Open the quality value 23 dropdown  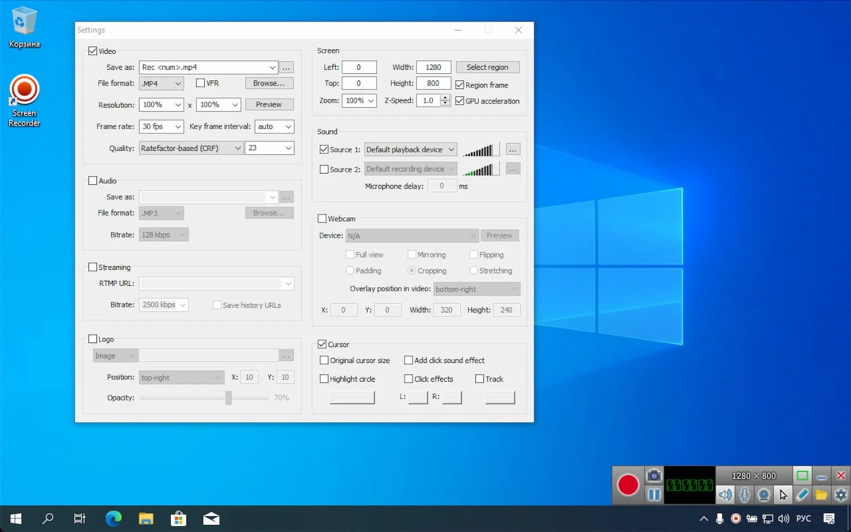coord(269,148)
